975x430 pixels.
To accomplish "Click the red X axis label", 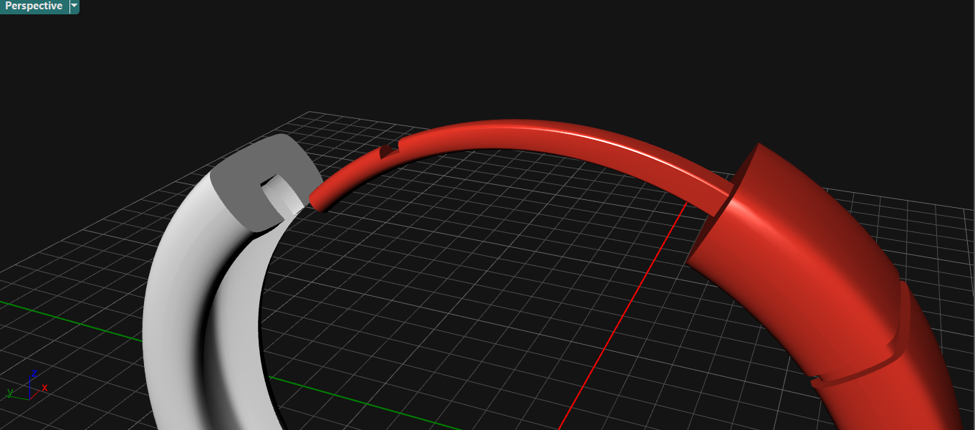I will [44, 388].
